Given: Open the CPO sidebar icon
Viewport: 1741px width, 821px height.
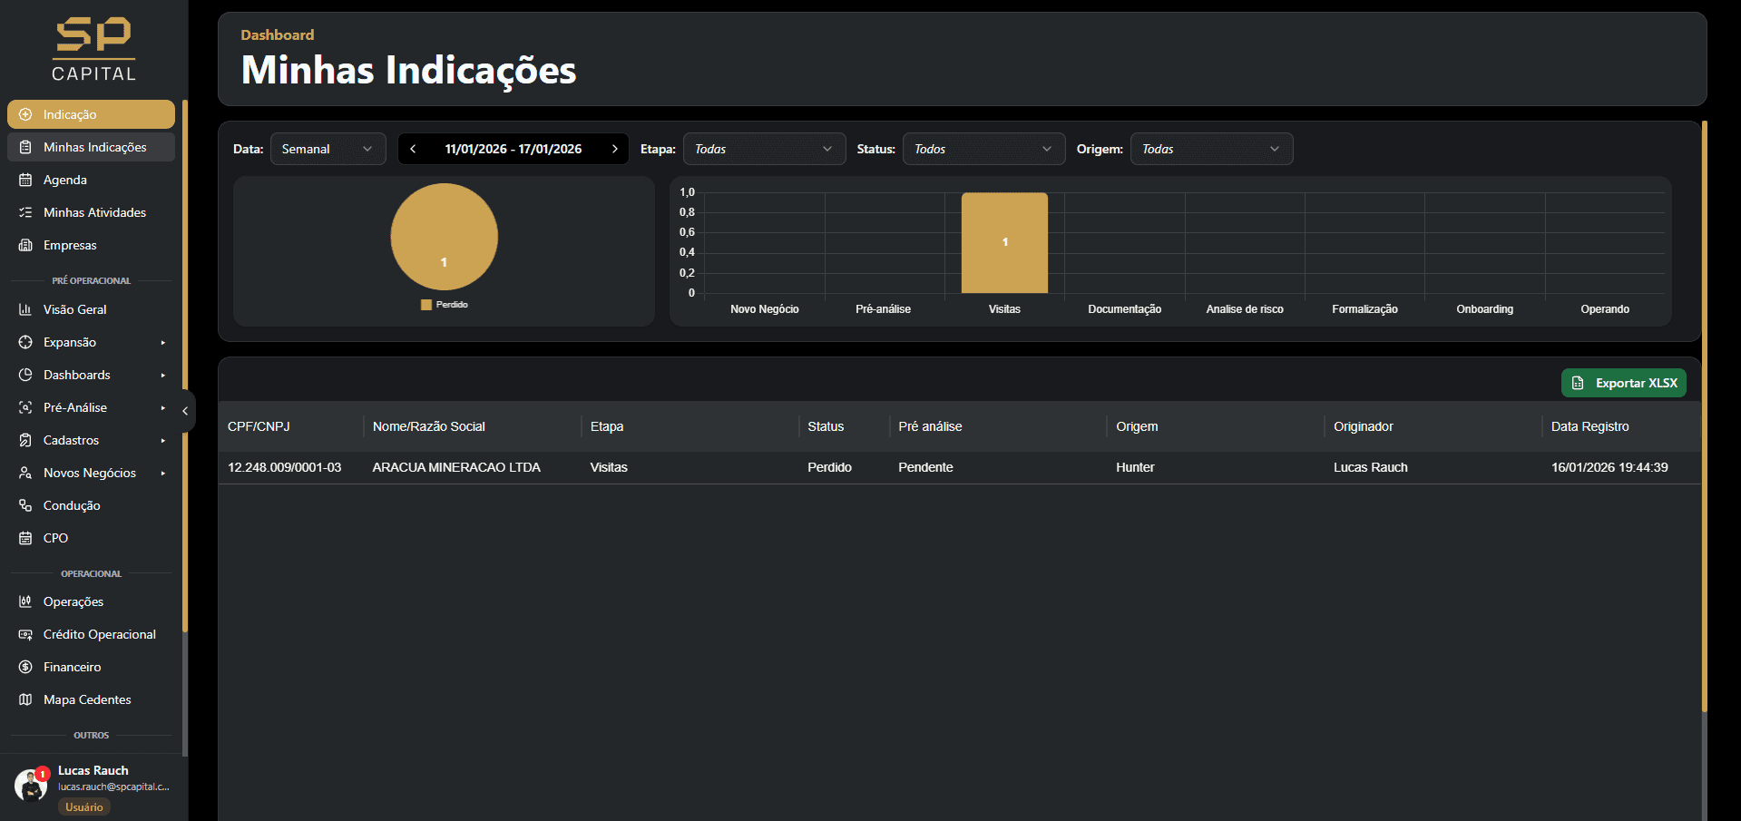Looking at the screenshot, I should [25, 538].
